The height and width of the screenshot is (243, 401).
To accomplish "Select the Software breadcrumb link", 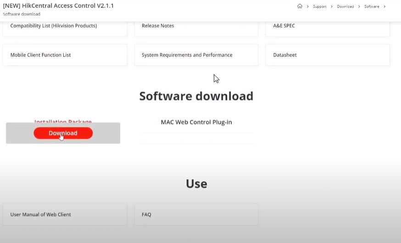I will coord(372,6).
